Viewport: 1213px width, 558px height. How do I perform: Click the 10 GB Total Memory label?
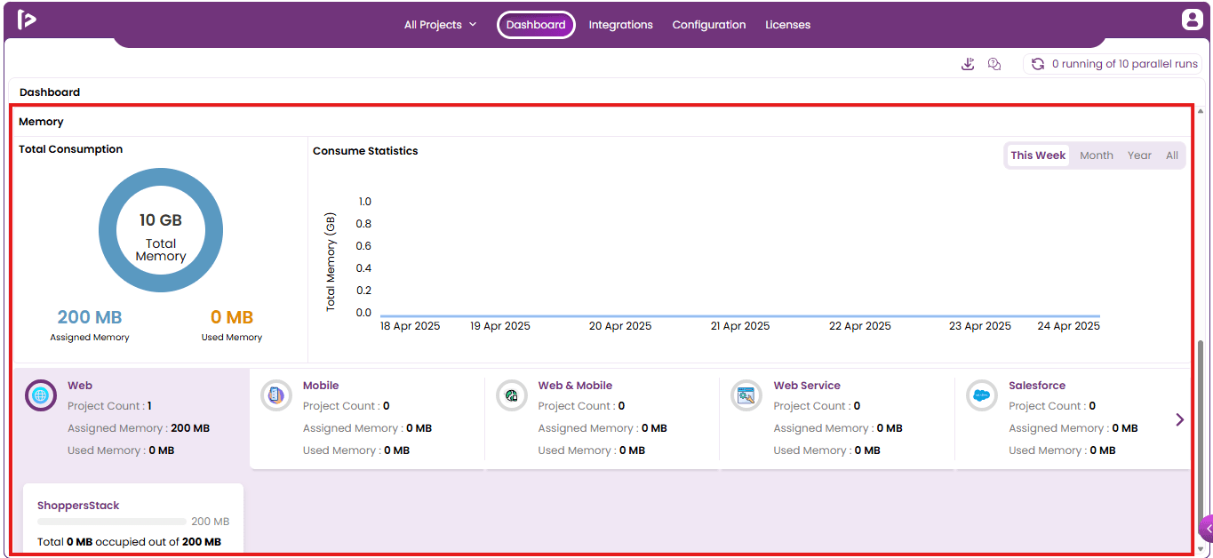[161, 236]
